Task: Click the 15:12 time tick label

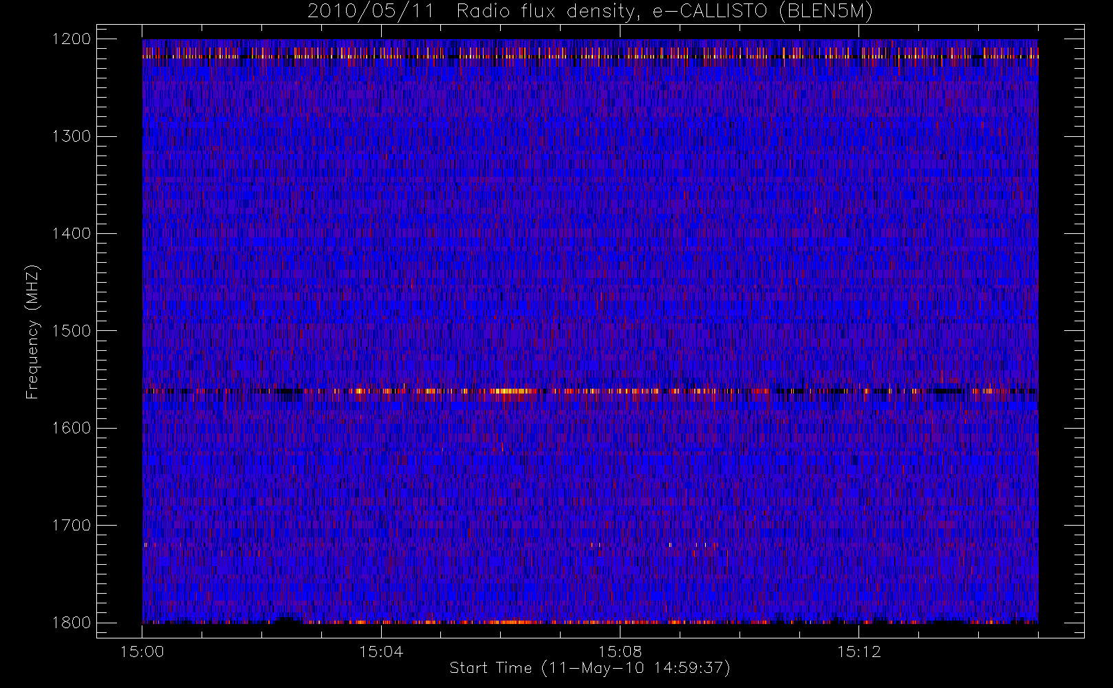Action: [x=858, y=652]
